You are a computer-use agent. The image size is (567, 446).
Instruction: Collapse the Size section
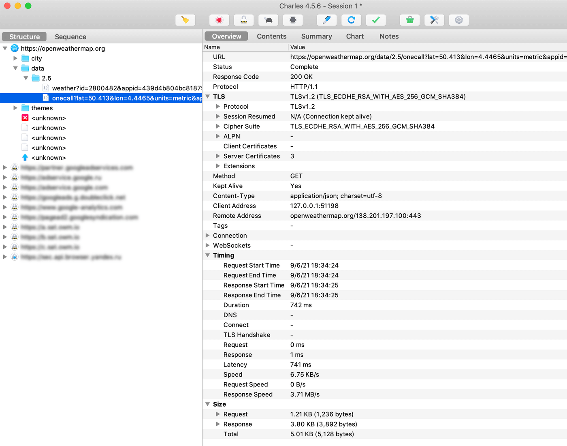(x=208, y=404)
